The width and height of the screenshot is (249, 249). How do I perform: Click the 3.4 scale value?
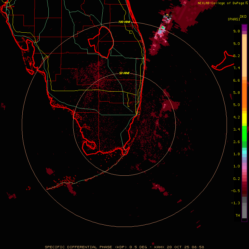pyautogui.click(x=237, y=129)
